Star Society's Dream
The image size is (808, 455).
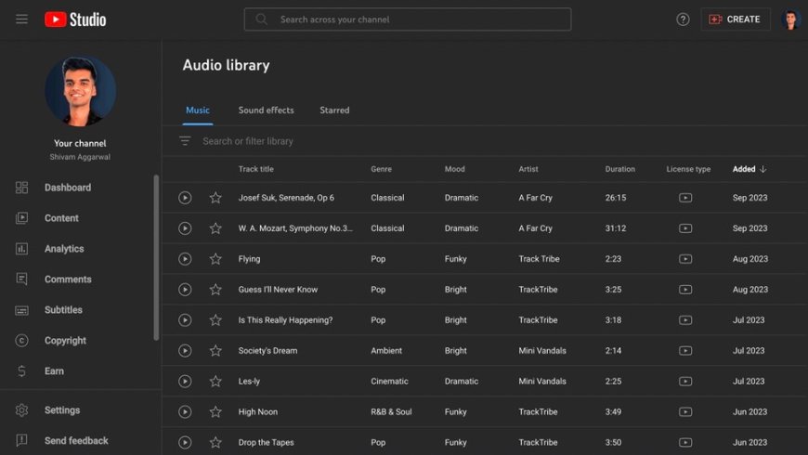tap(215, 350)
